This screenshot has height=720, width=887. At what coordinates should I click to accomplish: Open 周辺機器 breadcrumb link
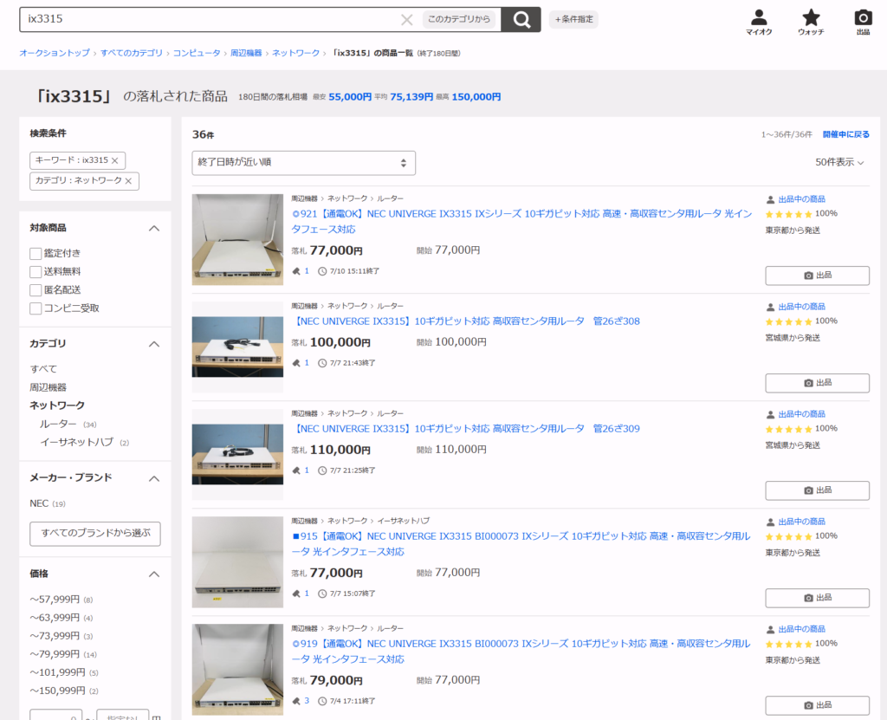click(246, 53)
